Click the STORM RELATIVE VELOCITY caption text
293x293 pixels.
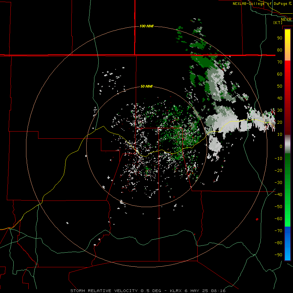click(x=105, y=291)
